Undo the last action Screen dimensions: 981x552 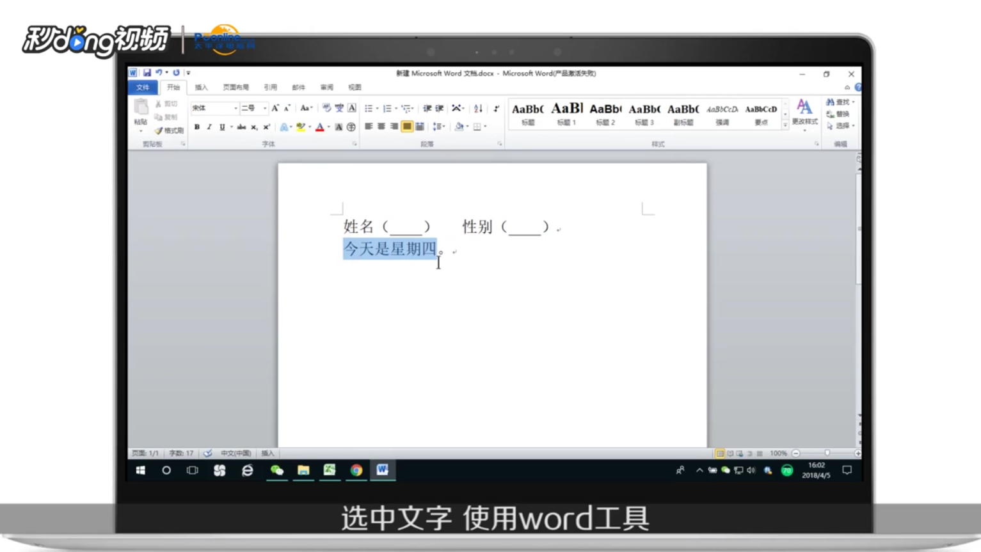click(x=159, y=73)
